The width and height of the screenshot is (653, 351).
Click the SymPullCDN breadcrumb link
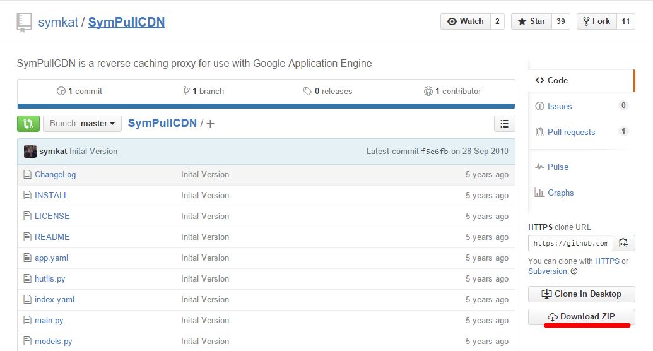tap(162, 123)
